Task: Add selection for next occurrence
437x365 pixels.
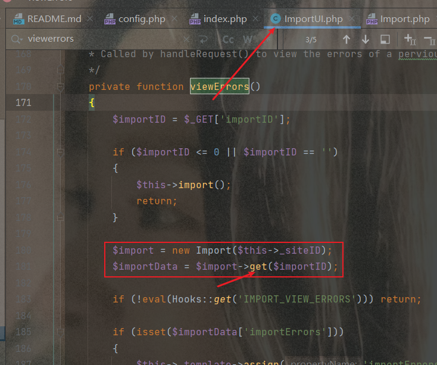Action: (410, 39)
